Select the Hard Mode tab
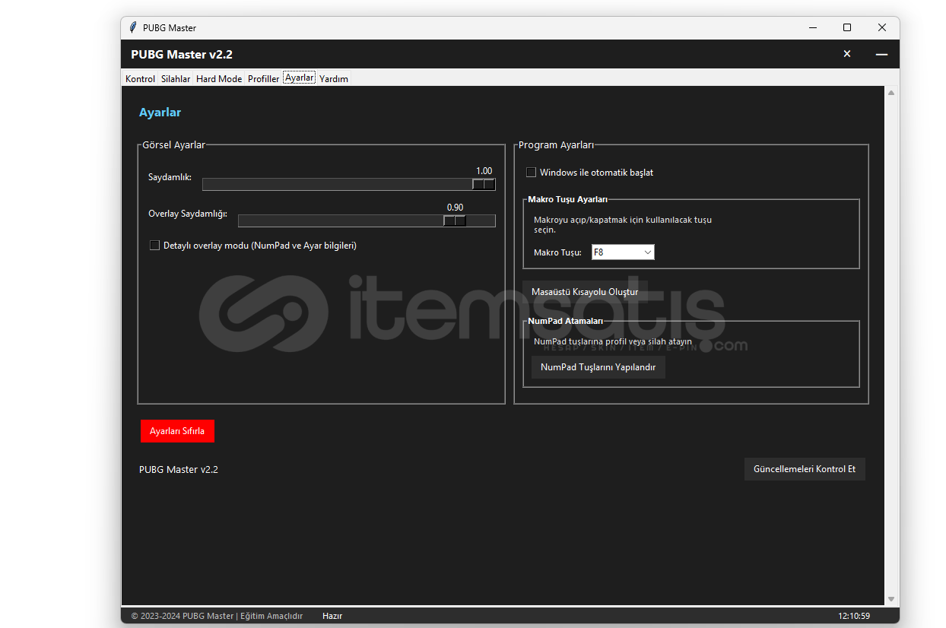Screen dimensions: 946x628 click(x=219, y=78)
